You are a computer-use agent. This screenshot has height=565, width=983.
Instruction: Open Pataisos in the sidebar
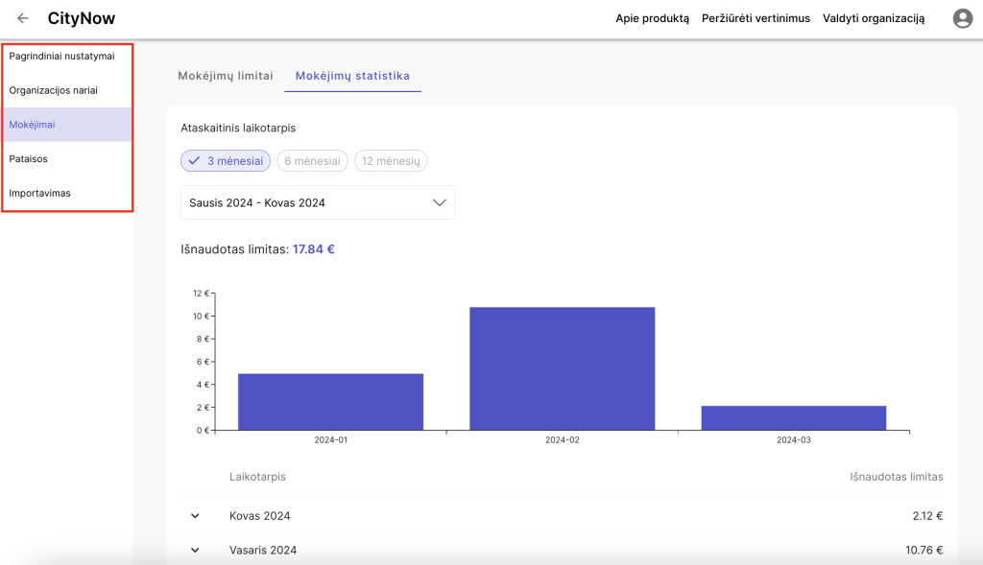coord(28,158)
